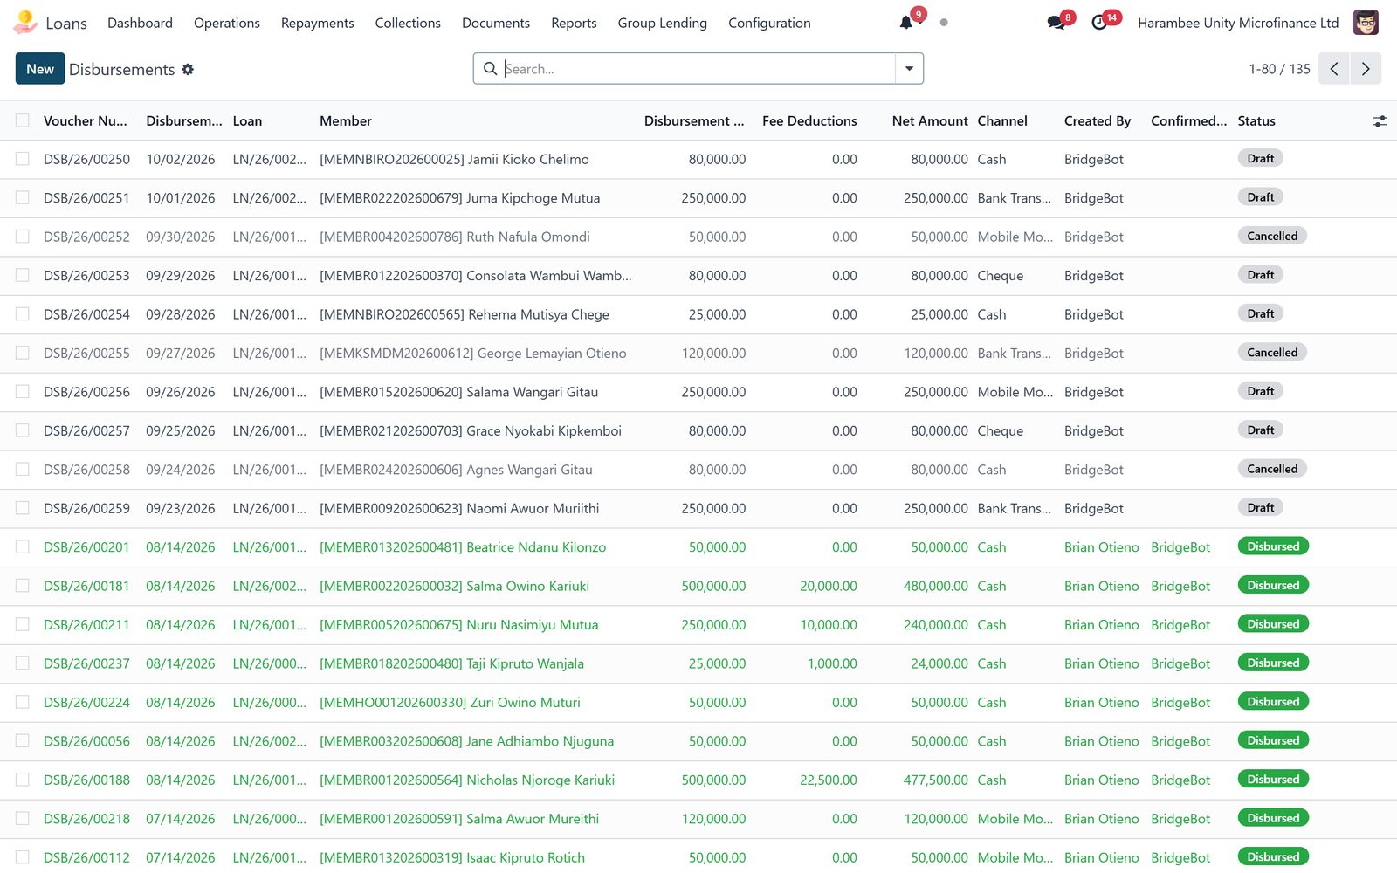Go to next page arrow
Image resolution: width=1397 pixels, height=873 pixels.
tap(1366, 69)
